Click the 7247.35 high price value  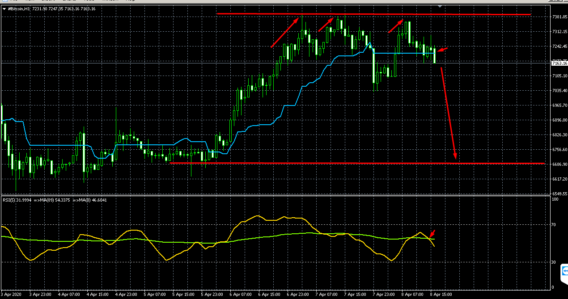coord(57,8)
